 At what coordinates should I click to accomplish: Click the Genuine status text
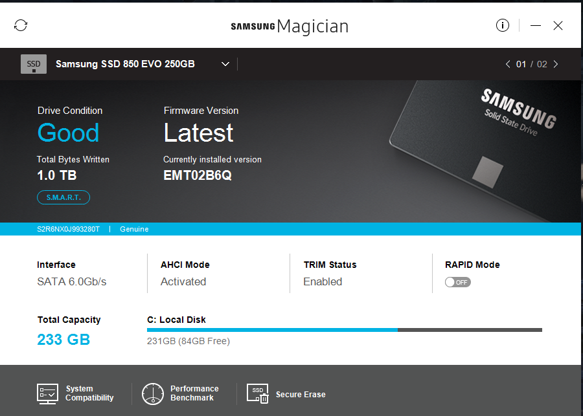134,229
